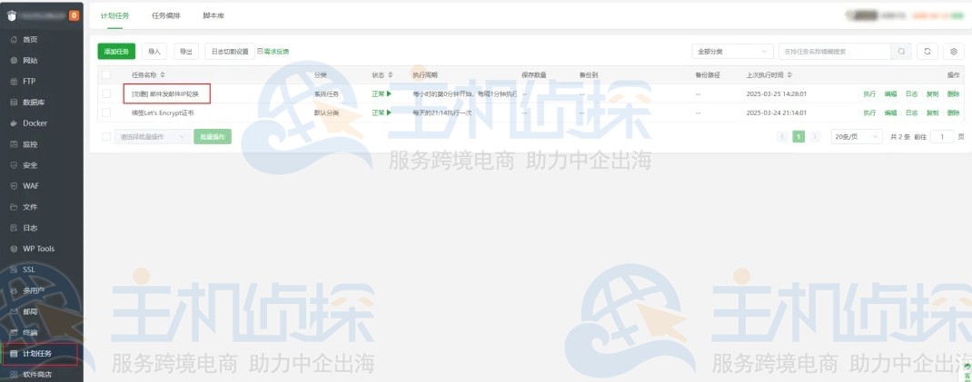Viewport: 972px width, 382px height.
Task: Open the FTP sidebar section
Action: [28, 82]
